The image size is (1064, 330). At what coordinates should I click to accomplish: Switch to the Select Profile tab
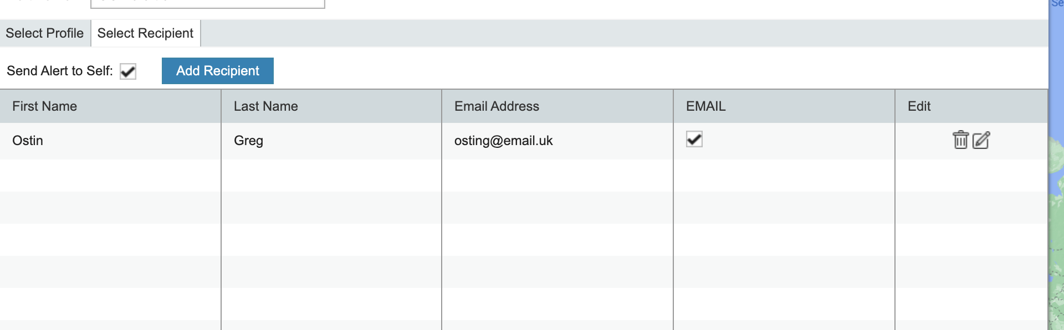[45, 33]
